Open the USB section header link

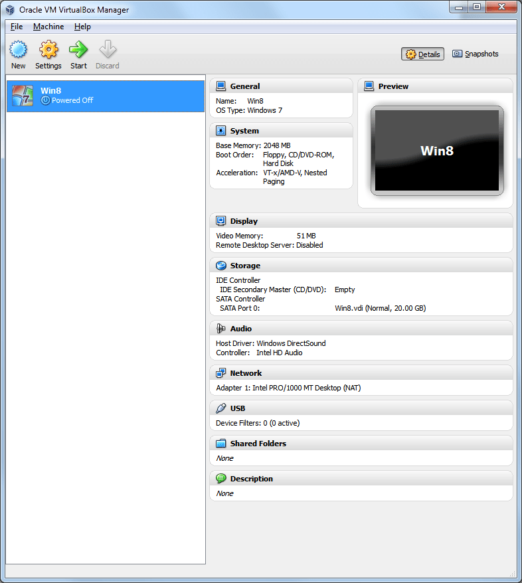coord(238,408)
